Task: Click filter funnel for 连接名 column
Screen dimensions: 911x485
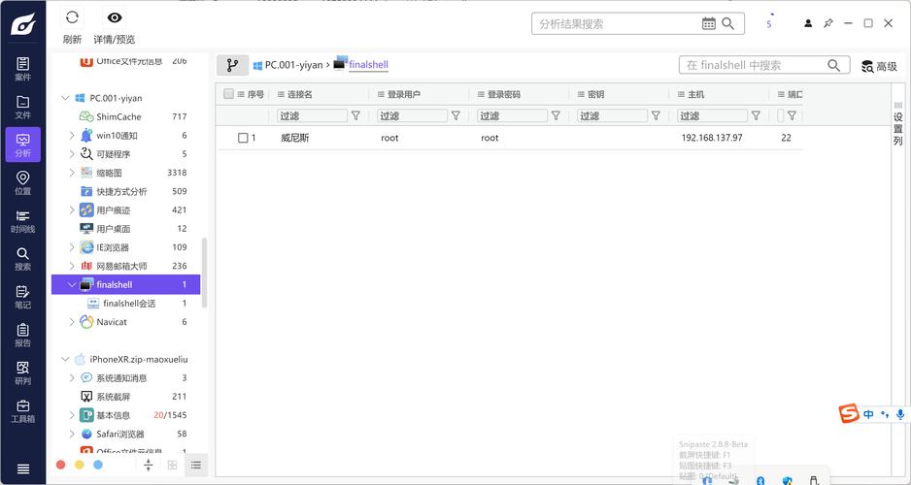Action: pyautogui.click(x=355, y=116)
